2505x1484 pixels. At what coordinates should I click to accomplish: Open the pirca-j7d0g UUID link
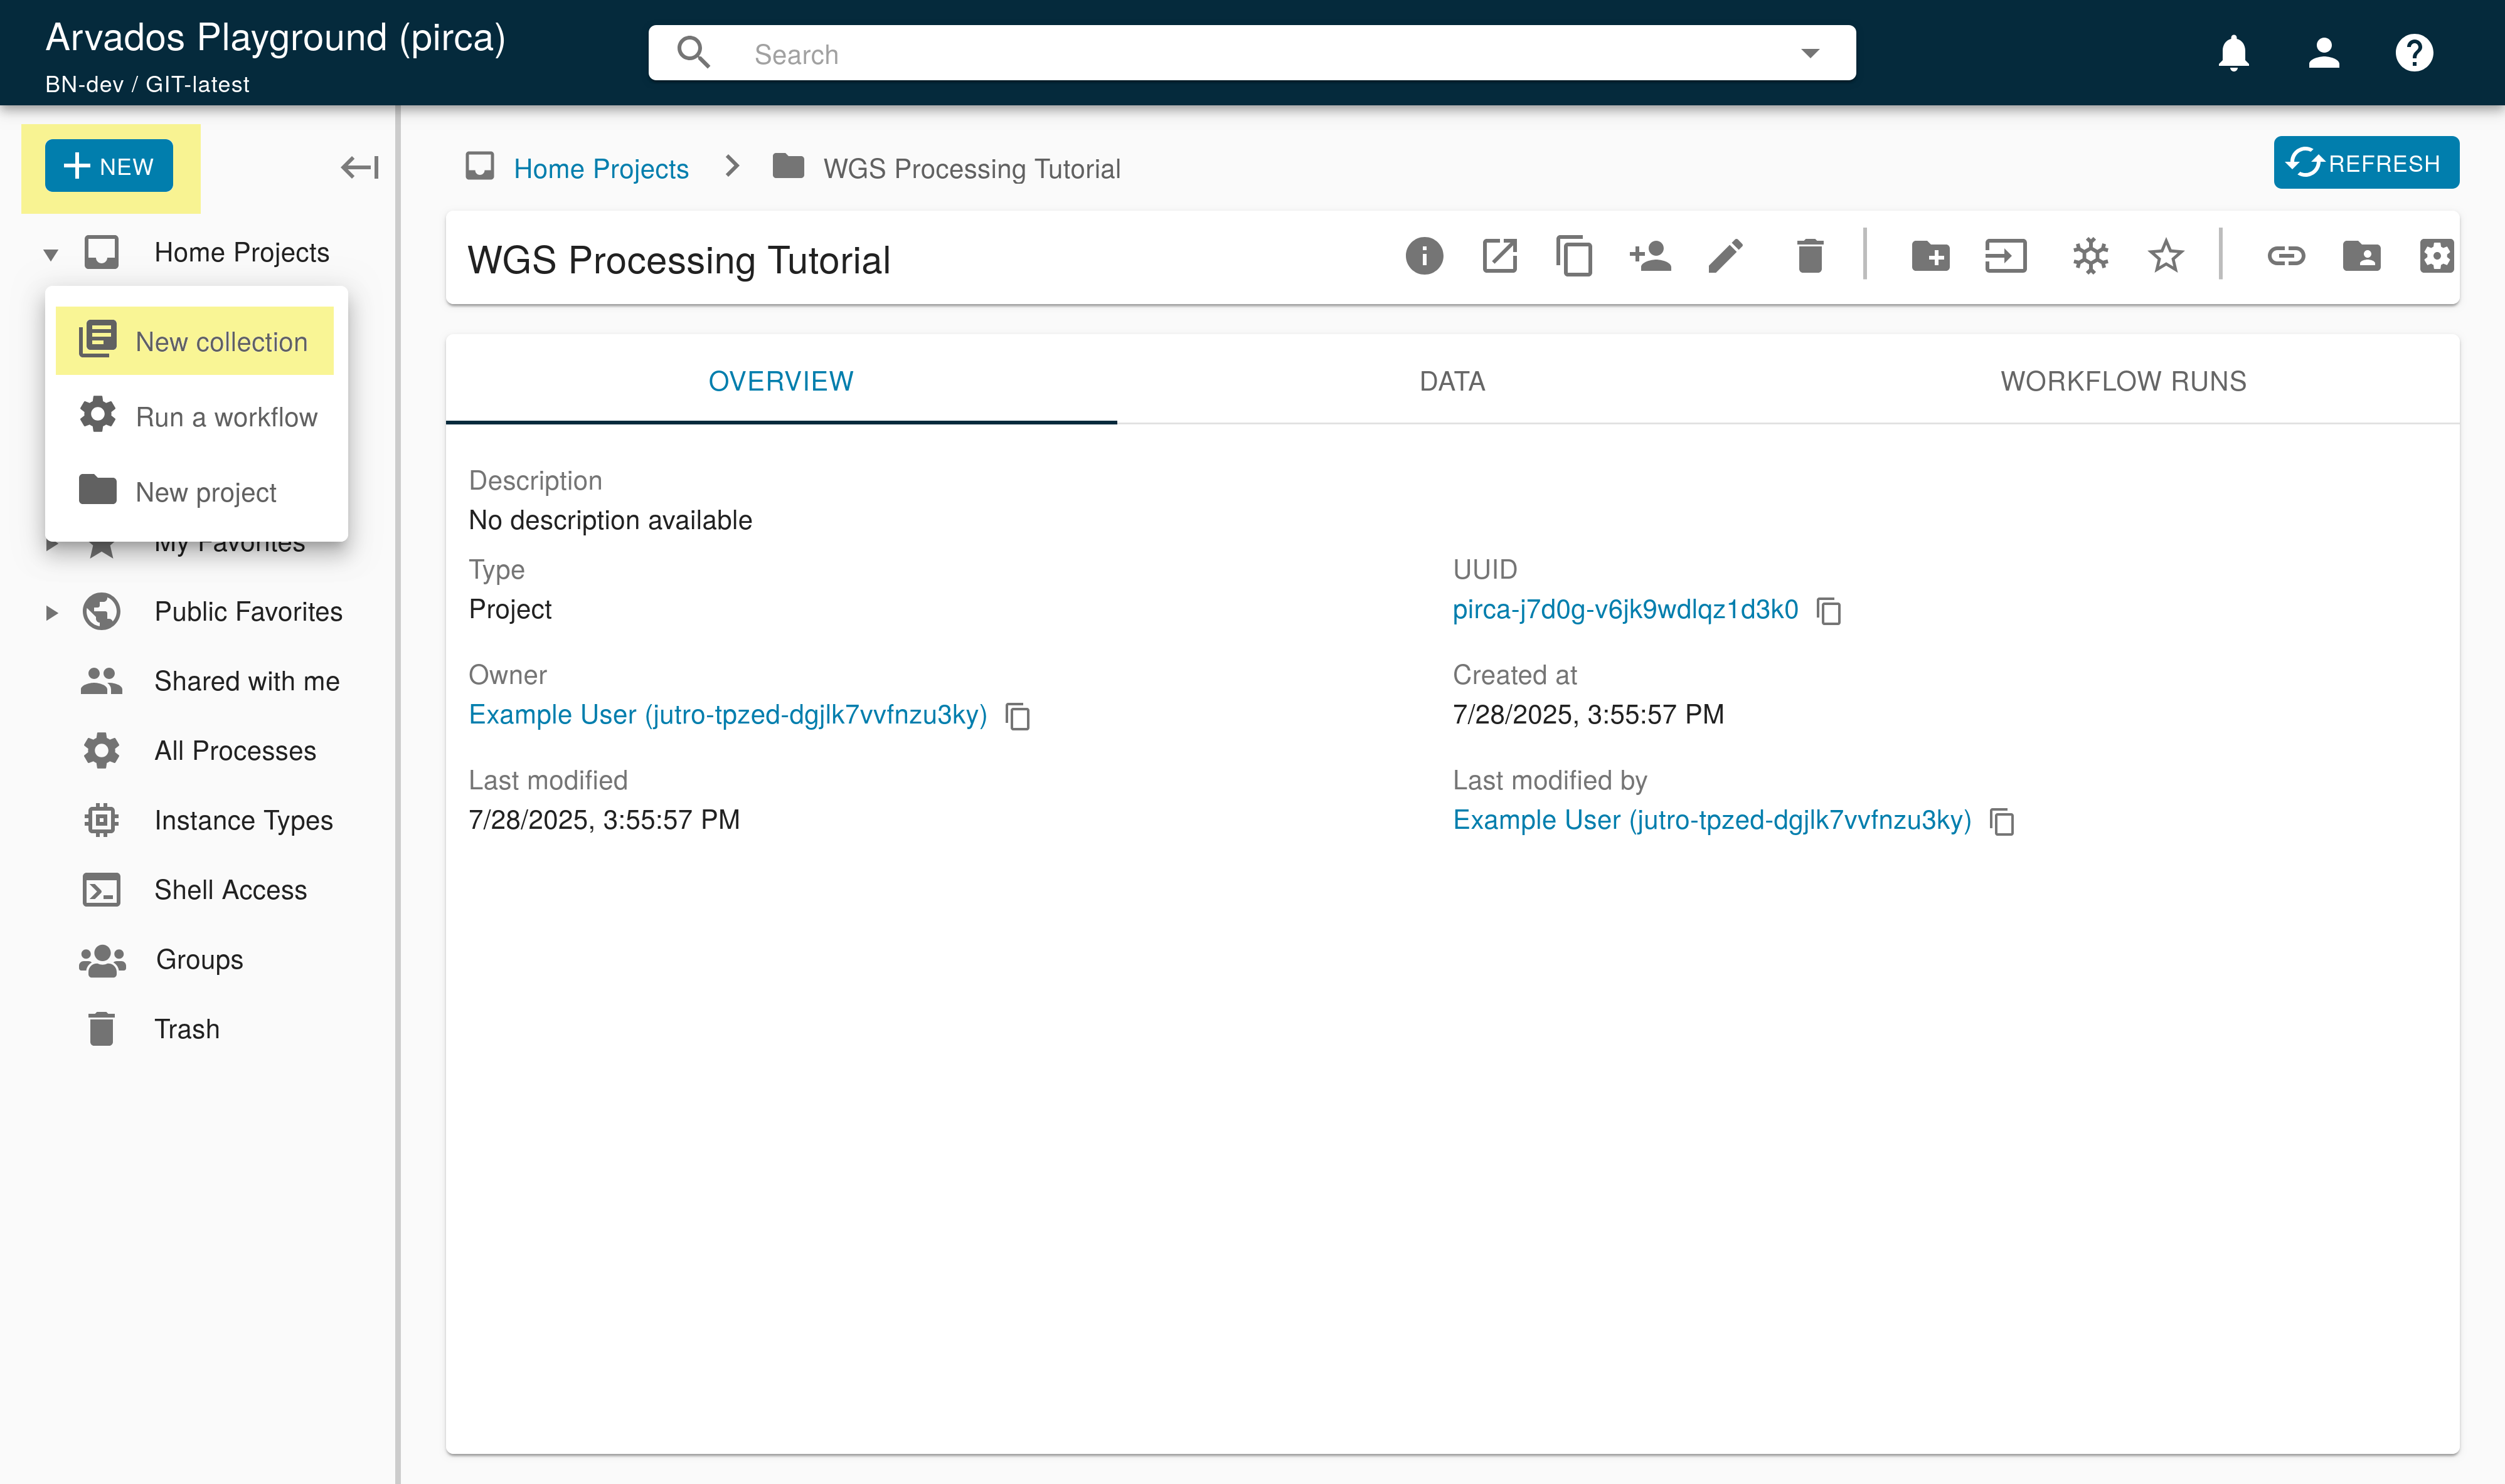pos(1625,609)
